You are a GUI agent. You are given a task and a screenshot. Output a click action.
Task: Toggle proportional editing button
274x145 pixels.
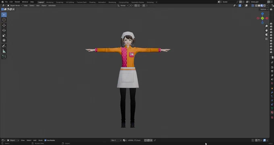tap(144, 6)
